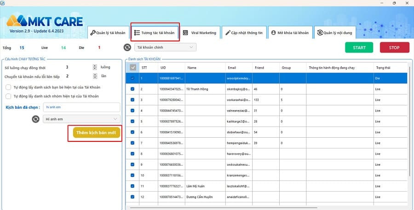Uncheck the row 2 account checkbox

(x=133, y=89)
